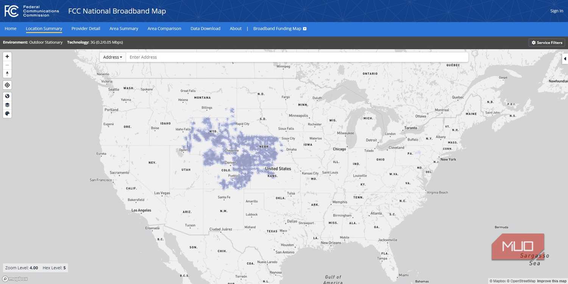The height and width of the screenshot is (284, 568).
Task: Open the Provider Detail tab
Action: pos(86,29)
